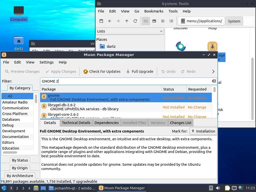Click the gnome package icon
Image resolution: width=256 pixels, height=192 pixels.
44,97
